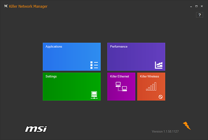
Task: Click the connected computers Ethernet icon
Action: 121,87
